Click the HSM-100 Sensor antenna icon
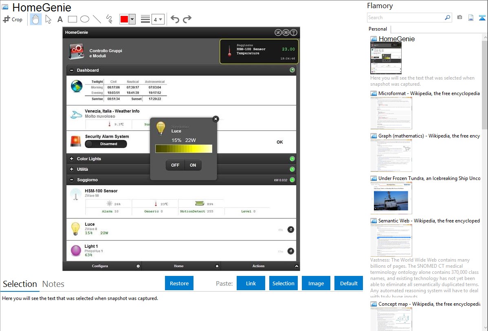The height and width of the screenshot is (331, 488). pos(76,194)
